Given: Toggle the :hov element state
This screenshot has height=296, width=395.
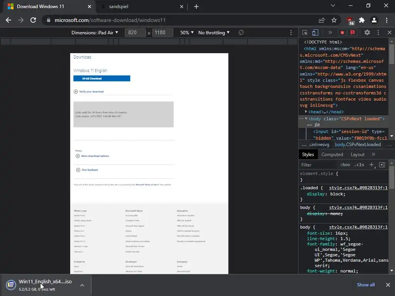Looking at the screenshot, I should click(x=345, y=165).
